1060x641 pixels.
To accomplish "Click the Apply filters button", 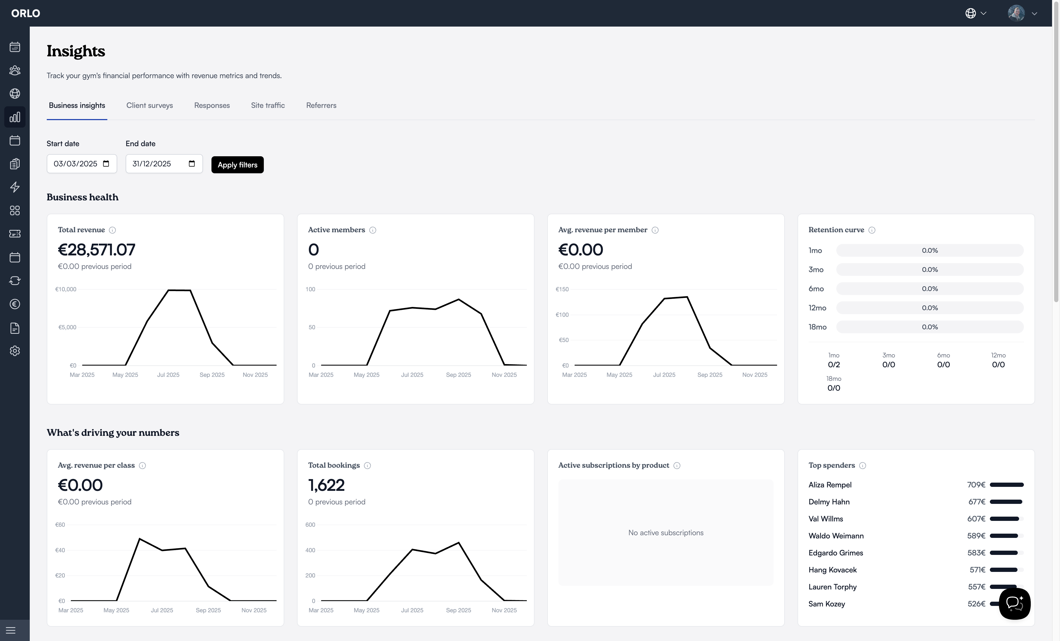I will [237, 165].
